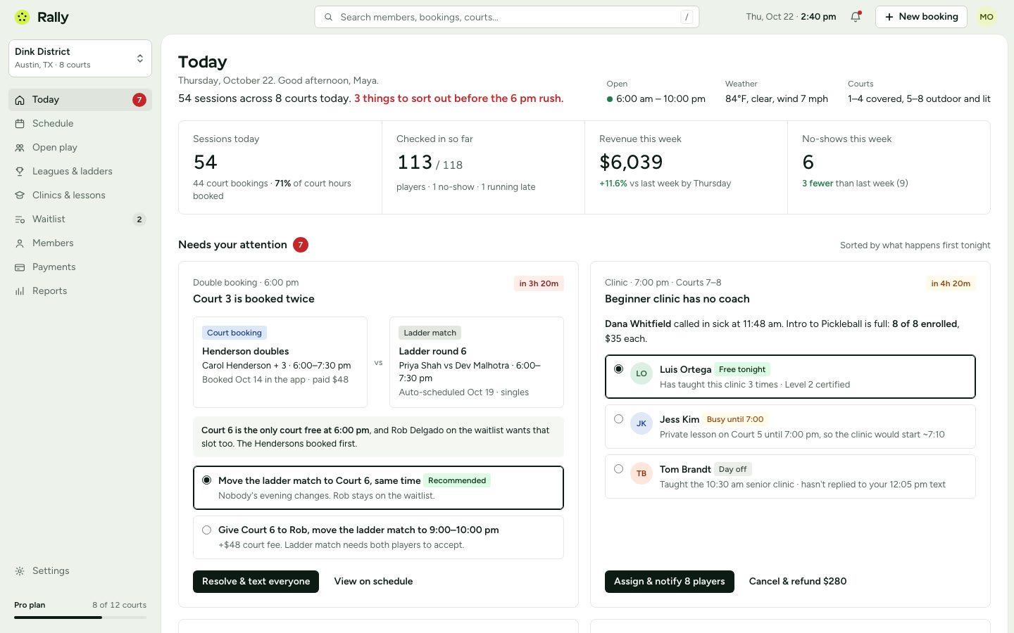Click Tom Brandt's TB avatar
Image resolution: width=1014 pixels, height=633 pixels.
641,473
